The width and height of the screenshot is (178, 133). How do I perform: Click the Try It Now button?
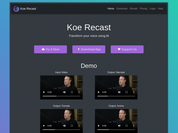[50, 49]
